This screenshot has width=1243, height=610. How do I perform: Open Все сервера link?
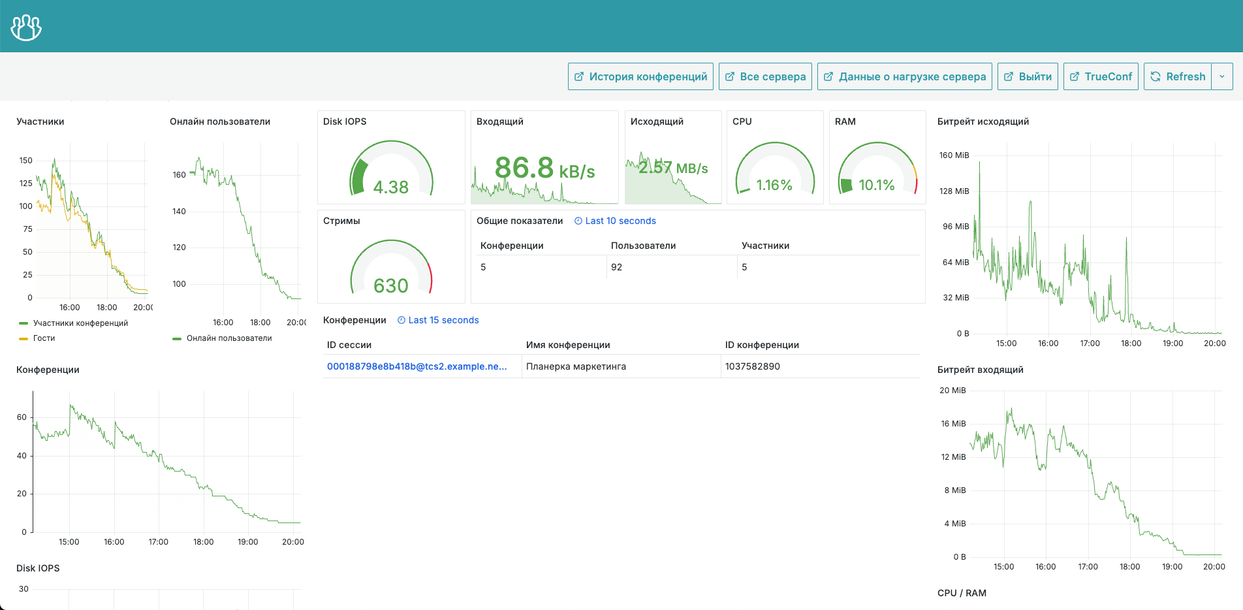click(x=765, y=76)
